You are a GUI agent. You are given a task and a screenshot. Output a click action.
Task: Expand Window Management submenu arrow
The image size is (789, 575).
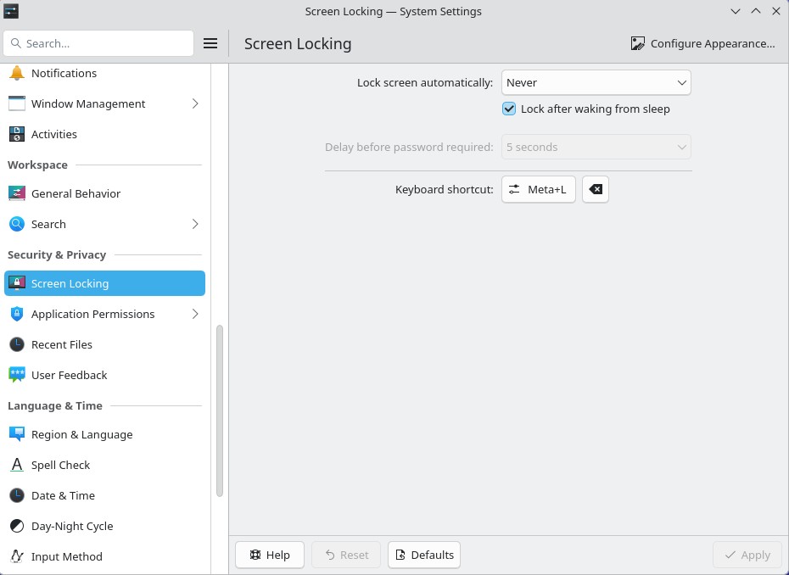[x=195, y=103]
